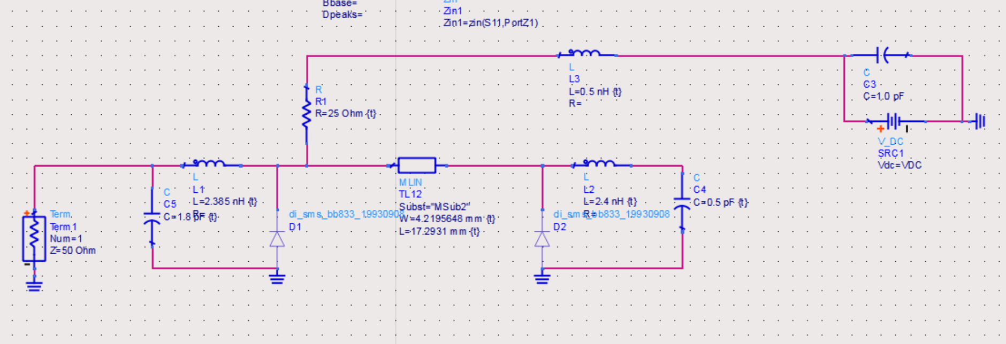This screenshot has height=344, width=1006.
Task: Click the ground symbol right of SRC1
Action: point(979,121)
